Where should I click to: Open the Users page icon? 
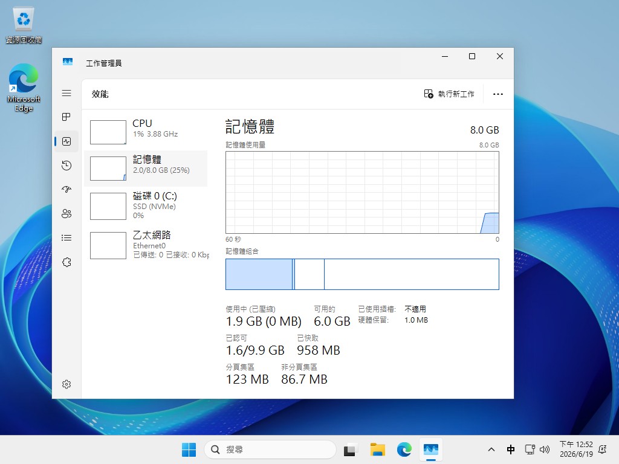click(x=66, y=213)
